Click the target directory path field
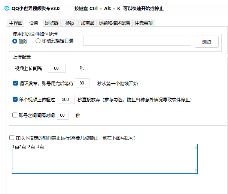228x194 pixels. point(137,41)
